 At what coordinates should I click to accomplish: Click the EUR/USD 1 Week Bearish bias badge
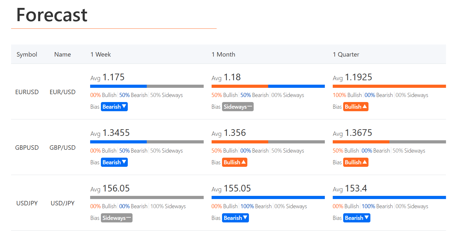(x=114, y=107)
